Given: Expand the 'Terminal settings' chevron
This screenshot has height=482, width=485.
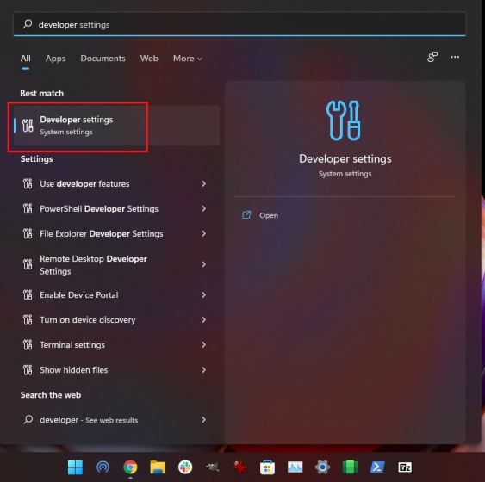Looking at the screenshot, I should [x=203, y=345].
